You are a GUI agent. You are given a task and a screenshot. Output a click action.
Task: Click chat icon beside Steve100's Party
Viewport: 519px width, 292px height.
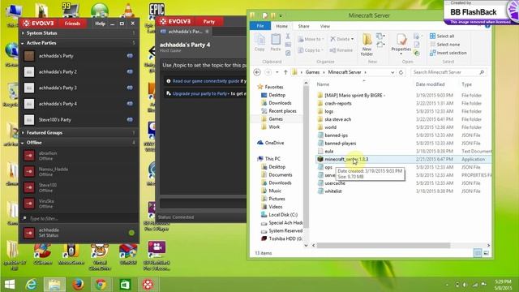130,120
